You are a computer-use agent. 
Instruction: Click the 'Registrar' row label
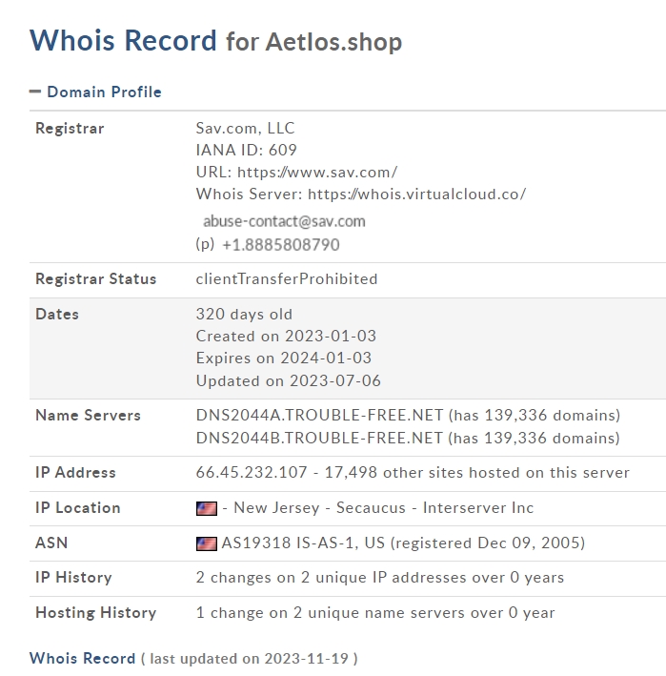point(70,128)
